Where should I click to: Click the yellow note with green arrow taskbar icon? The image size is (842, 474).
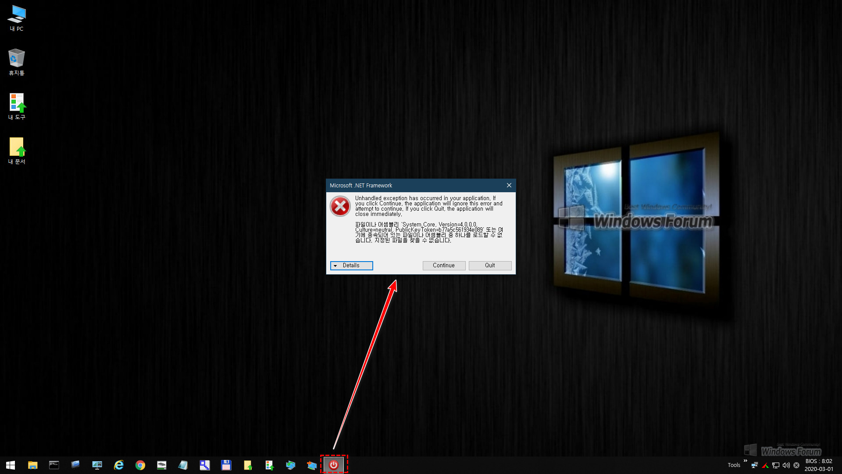click(248, 465)
